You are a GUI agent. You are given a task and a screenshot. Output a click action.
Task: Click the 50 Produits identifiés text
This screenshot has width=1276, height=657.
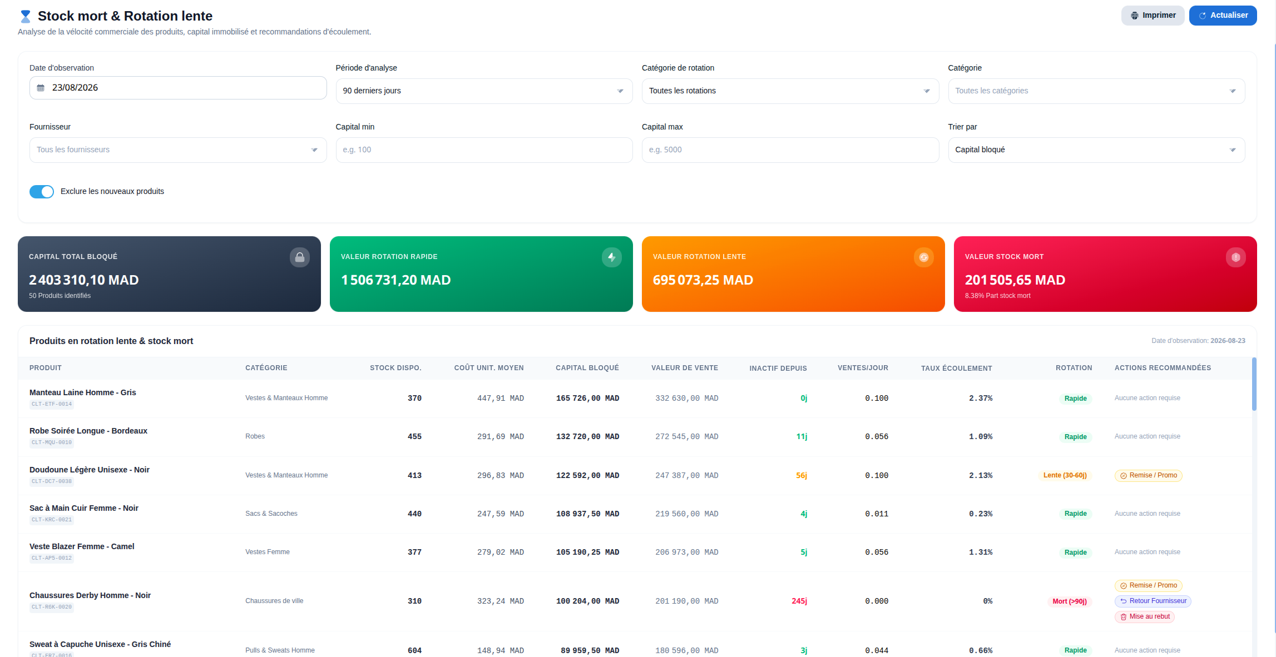60,296
